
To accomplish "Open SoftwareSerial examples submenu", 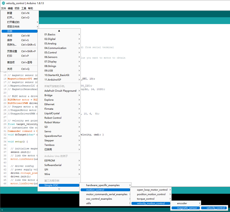I will pyautogui.click(x=59, y=165).
